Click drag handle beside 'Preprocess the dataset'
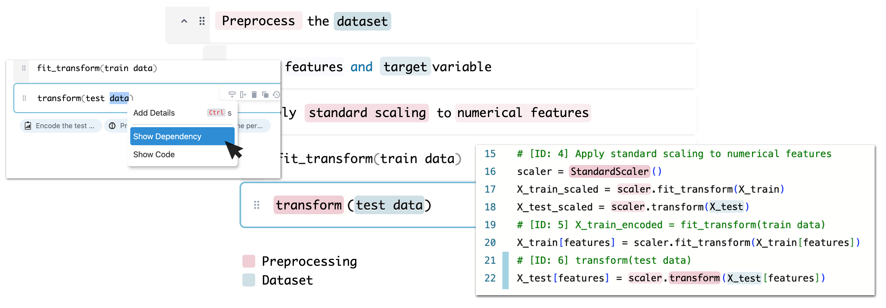Screen dimensions: 886x308 [202, 21]
